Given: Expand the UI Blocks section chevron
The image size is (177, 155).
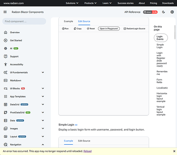Looking at the screenshot, I should [43, 88].
